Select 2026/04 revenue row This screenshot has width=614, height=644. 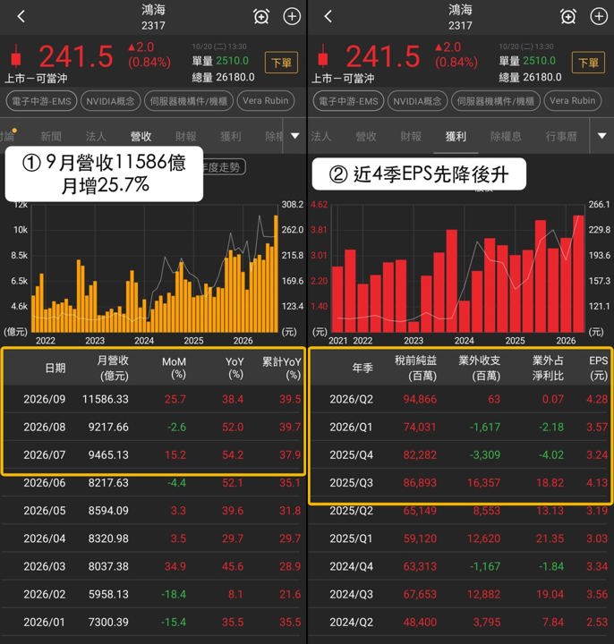coord(153,538)
